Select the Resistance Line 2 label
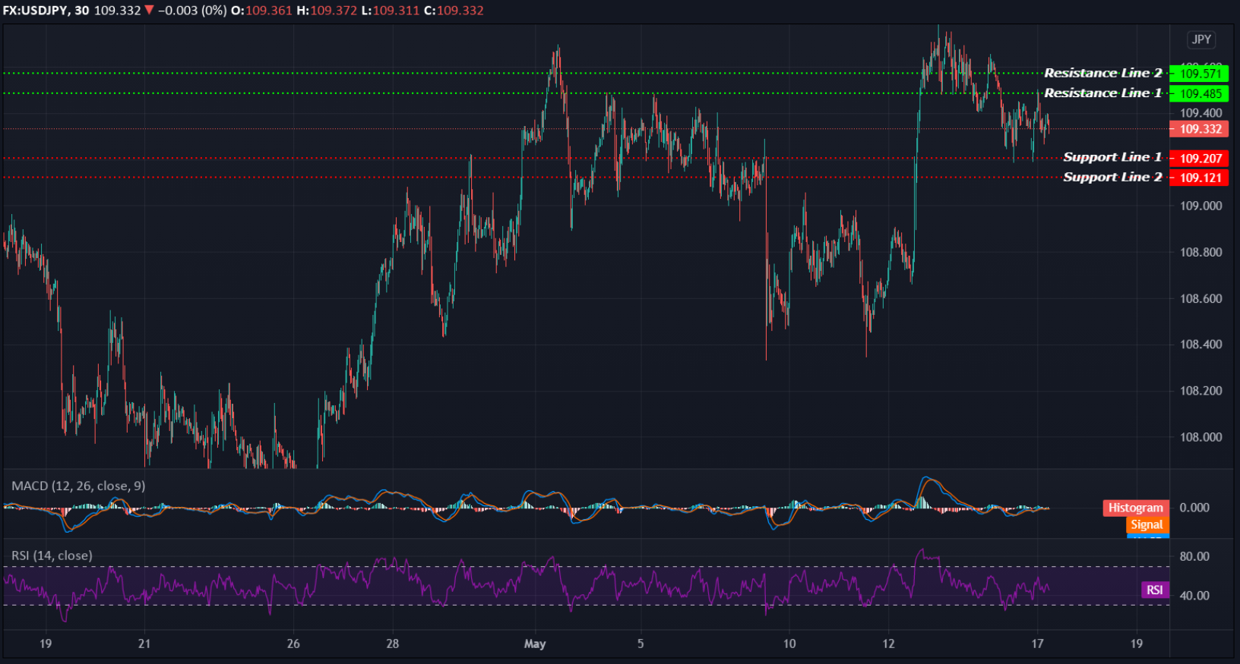Image resolution: width=1240 pixels, height=664 pixels. (1102, 73)
